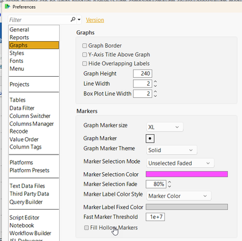
Task: Decrease Box Plot Line Width stepper
Action: tap(155, 95)
